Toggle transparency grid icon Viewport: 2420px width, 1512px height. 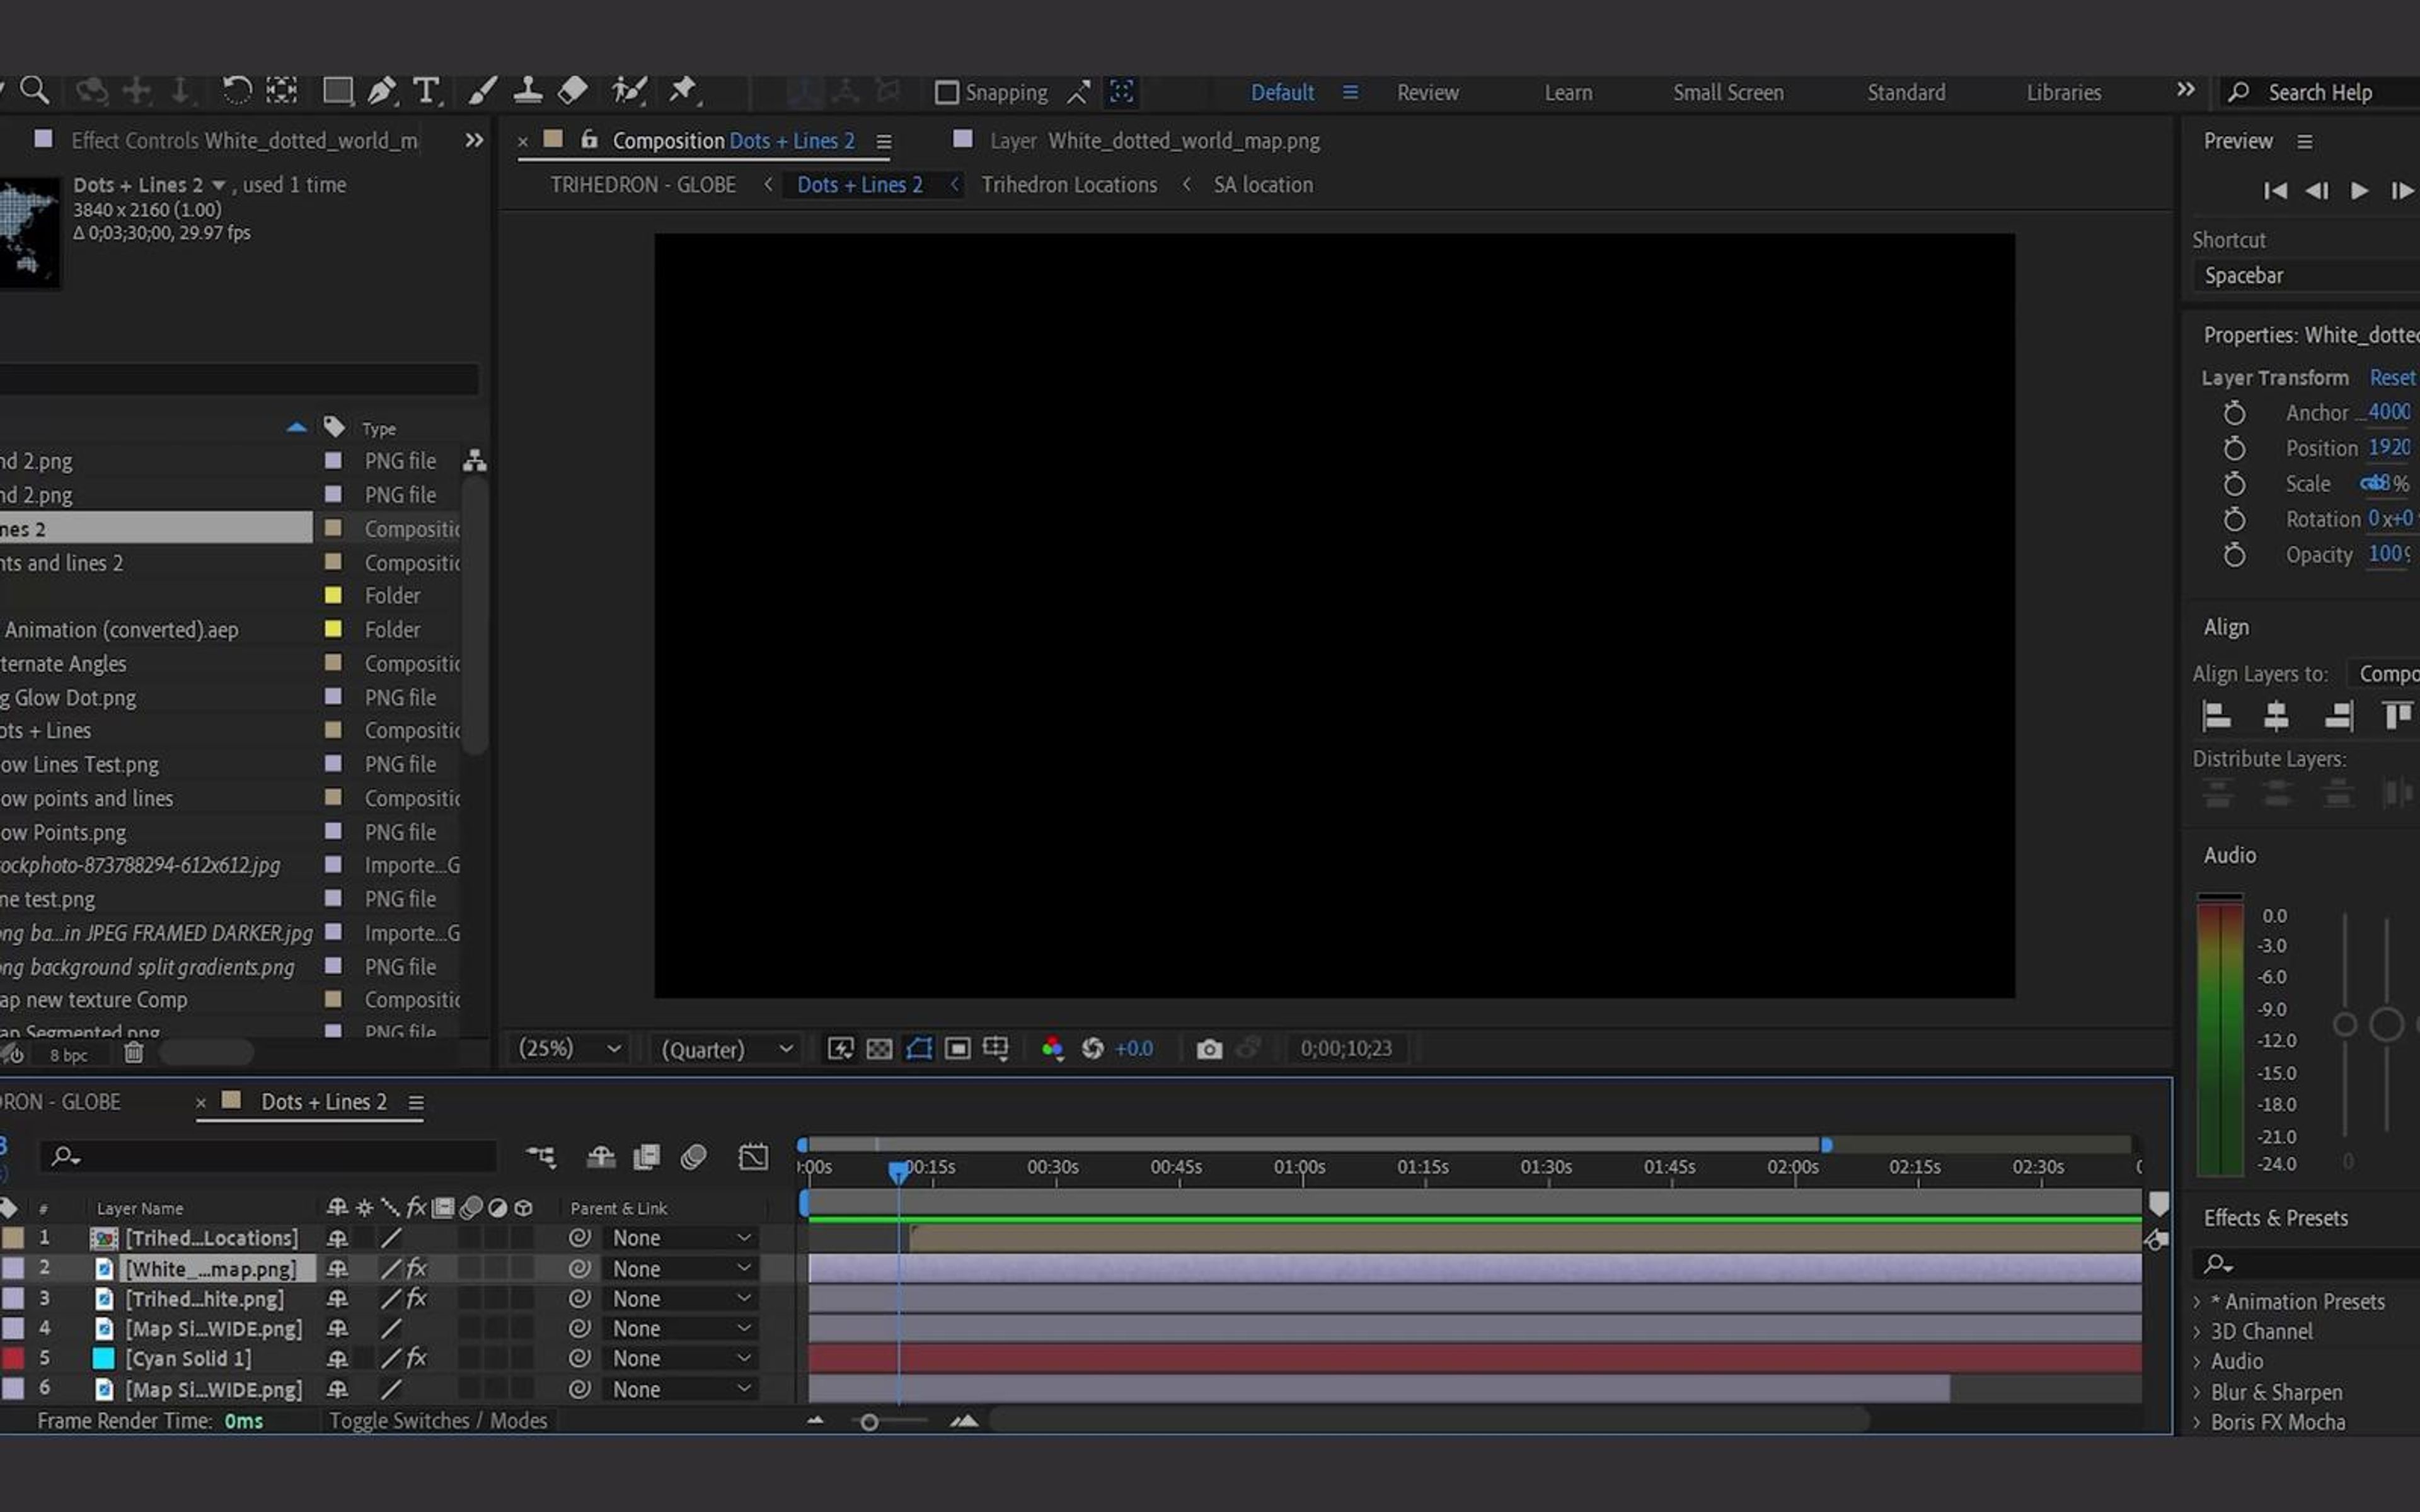click(x=879, y=1048)
